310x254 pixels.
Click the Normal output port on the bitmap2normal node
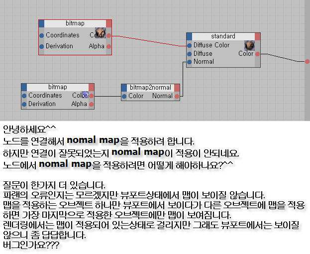177,96
